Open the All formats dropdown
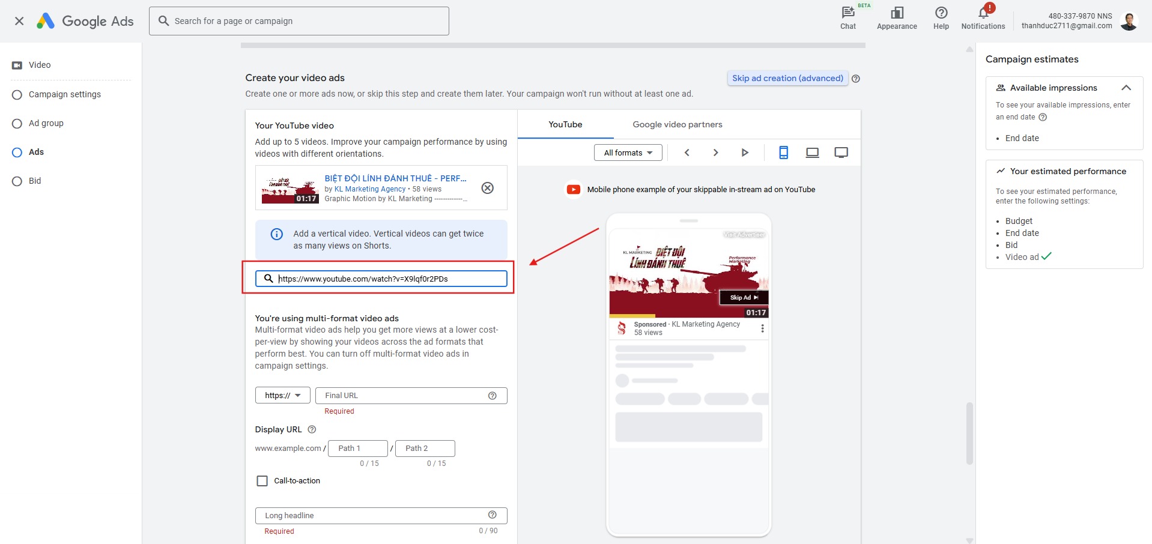 click(628, 153)
